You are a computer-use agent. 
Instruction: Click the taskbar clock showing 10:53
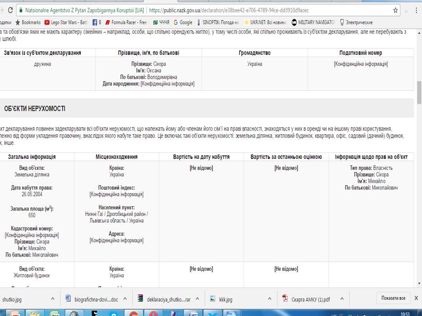tap(405, 314)
